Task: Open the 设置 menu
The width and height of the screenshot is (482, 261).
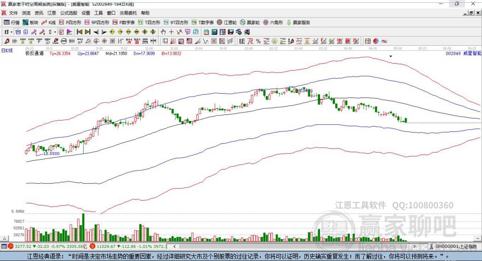Action: 86,13
